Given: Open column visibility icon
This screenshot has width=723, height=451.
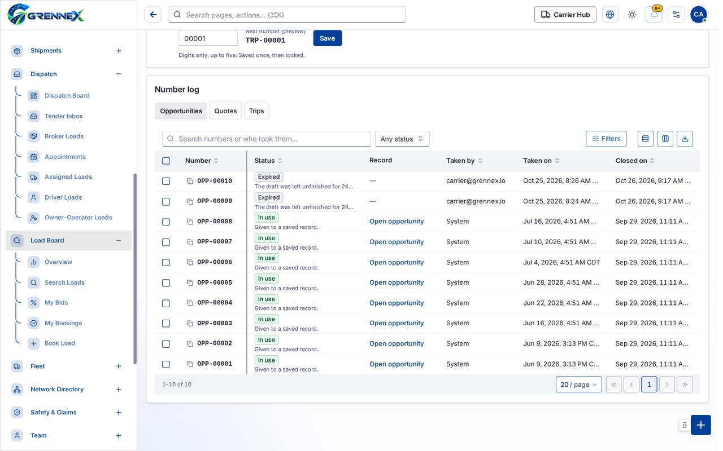Looking at the screenshot, I should tap(665, 139).
